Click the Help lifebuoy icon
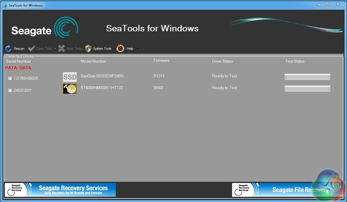 [120, 49]
